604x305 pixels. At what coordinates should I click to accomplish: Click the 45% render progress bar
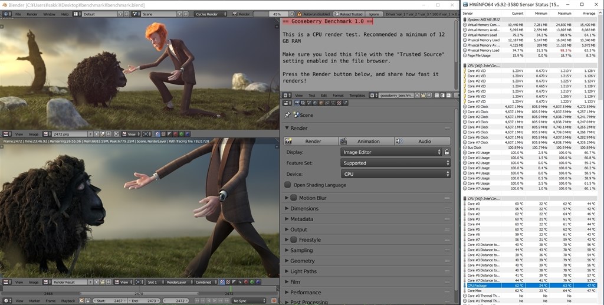point(271,14)
